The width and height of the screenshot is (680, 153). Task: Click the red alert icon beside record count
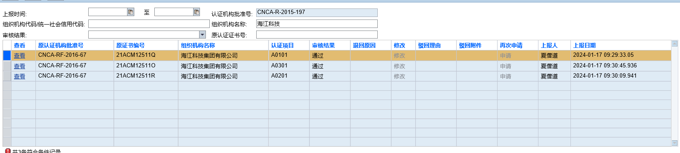tap(7, 151)
